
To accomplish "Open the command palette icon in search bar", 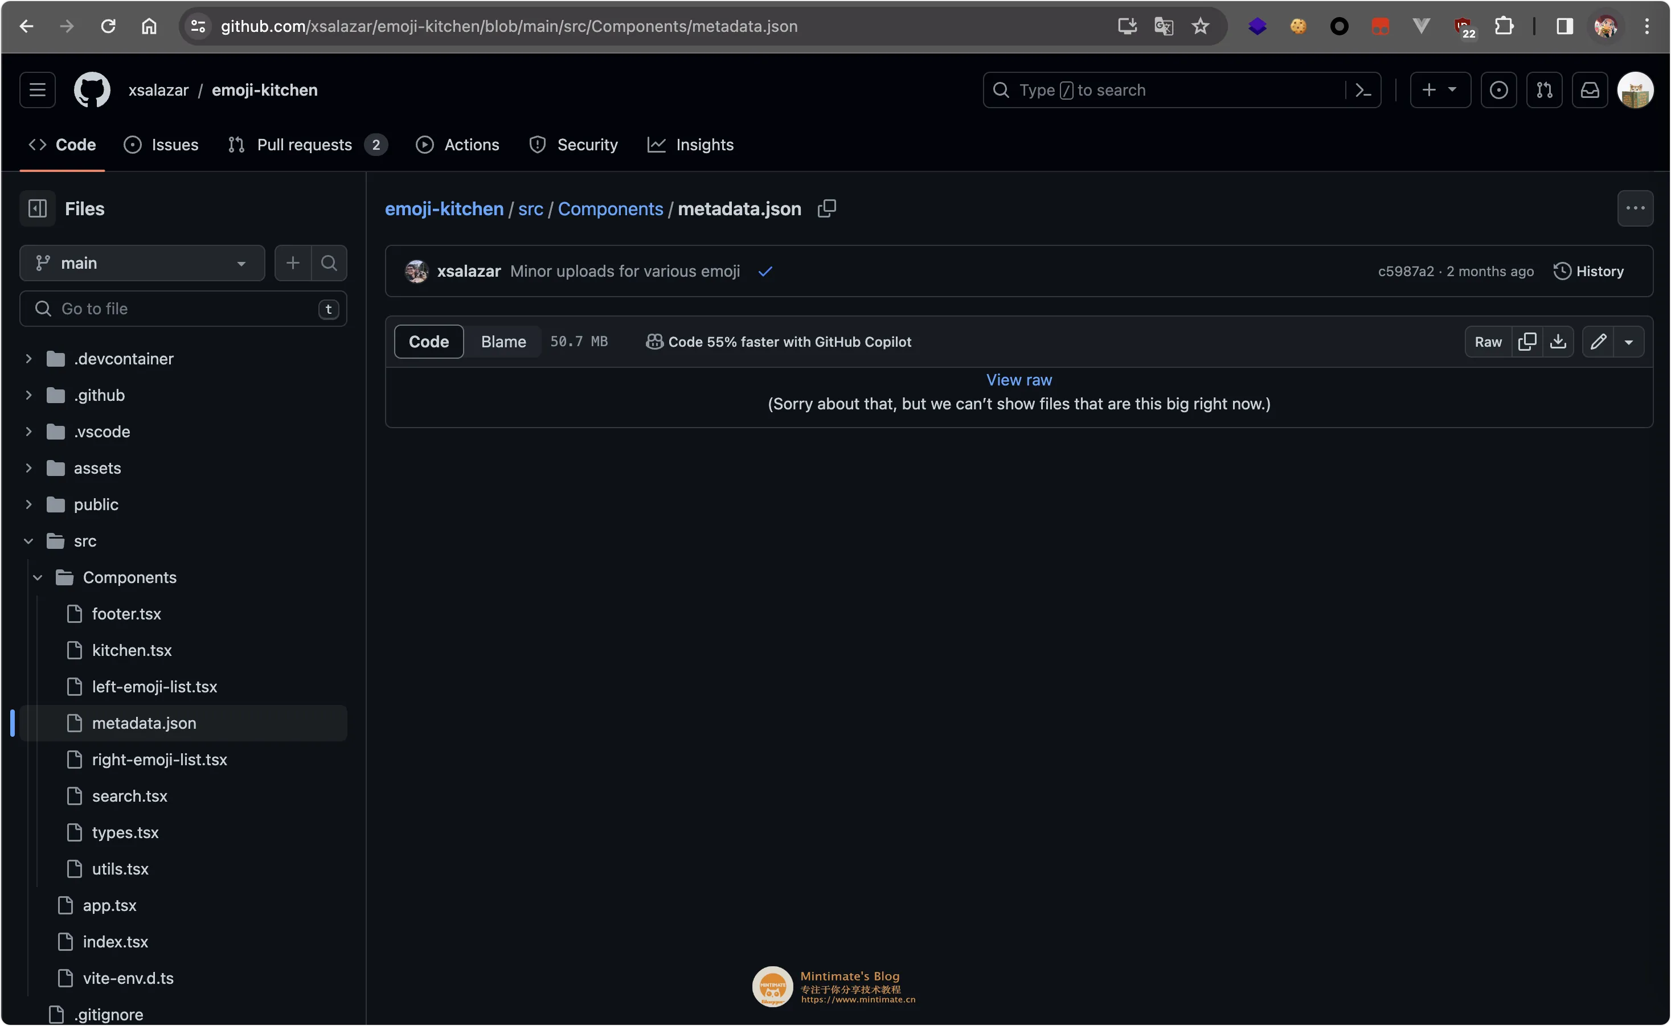I will click(x=1363, y=89).
